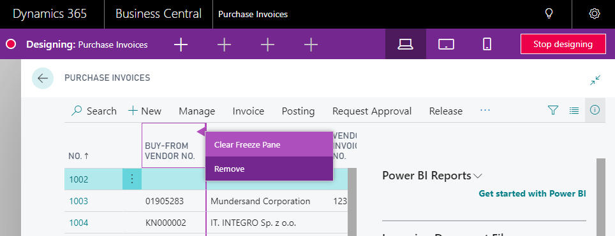Toggle the list view icon
The height and width of the screenshot is (236, 615).
(574, 111)
